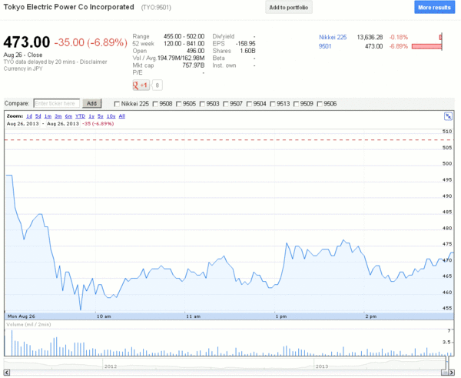This screenshot has height=378, width=461.
Task: Switch zoom to YTD
Action: pos(79,115)
